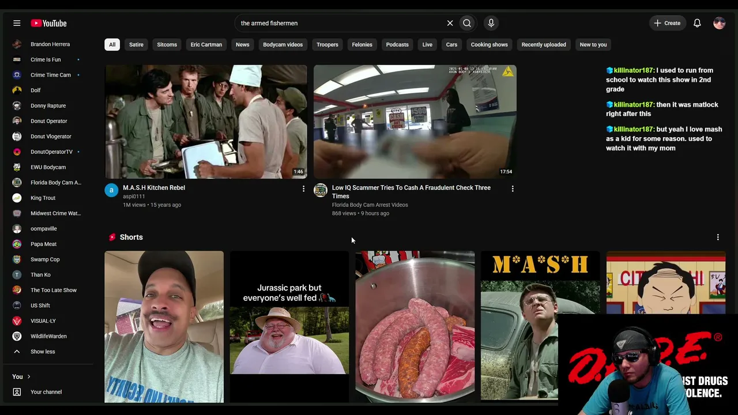This screenshot has height=415, width=738.
Task: Open aspi0111 channel name link
Action: [x=134, y=197]
